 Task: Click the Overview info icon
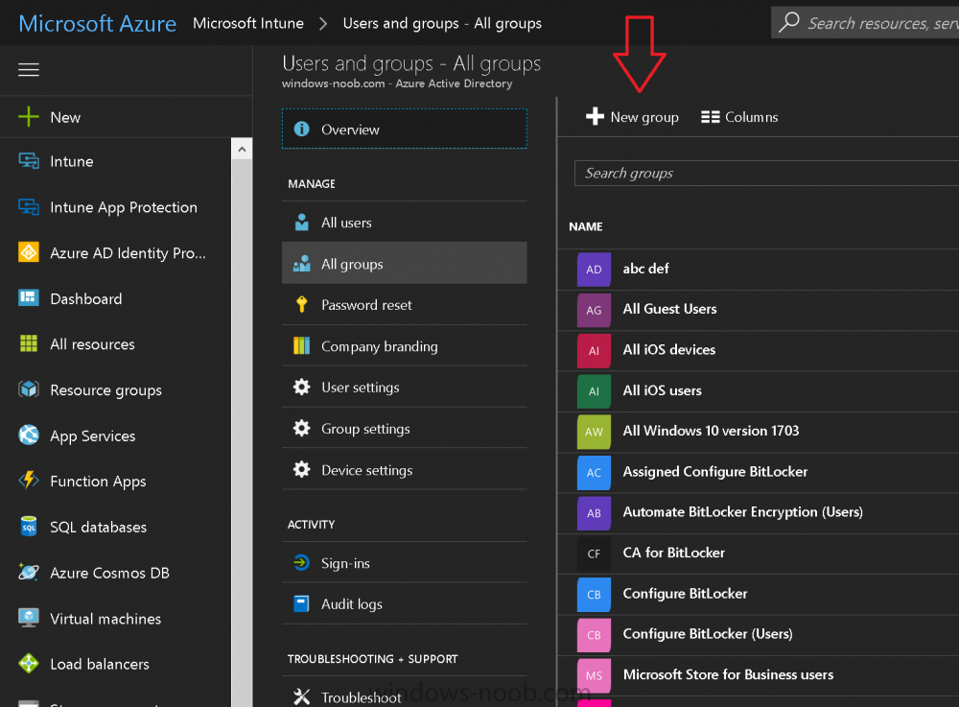(301, 130)
